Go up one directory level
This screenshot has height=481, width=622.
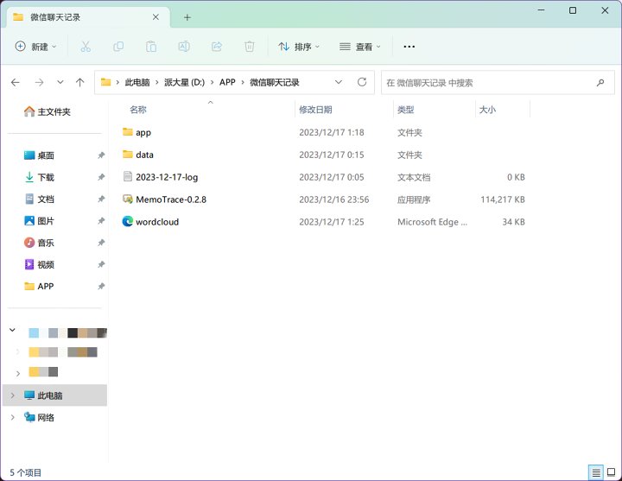(x=80, y=83)
